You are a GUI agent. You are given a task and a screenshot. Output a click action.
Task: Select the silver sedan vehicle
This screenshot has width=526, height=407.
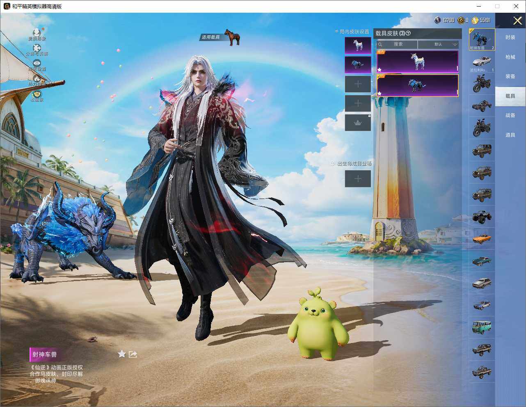coord(482,283)
